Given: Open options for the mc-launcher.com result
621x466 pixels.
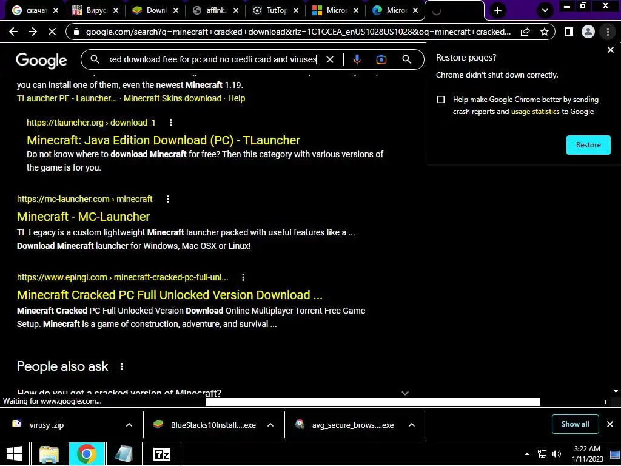Looking at the screenshot, I should [x=168, y=199].
